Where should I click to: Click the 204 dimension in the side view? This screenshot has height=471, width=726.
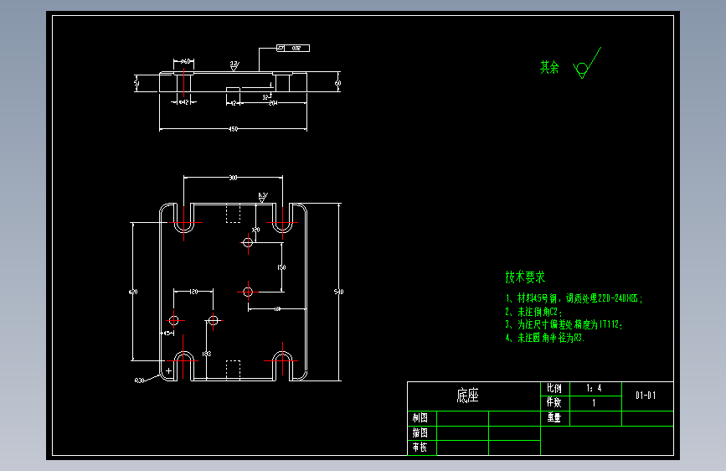[273, 103]
